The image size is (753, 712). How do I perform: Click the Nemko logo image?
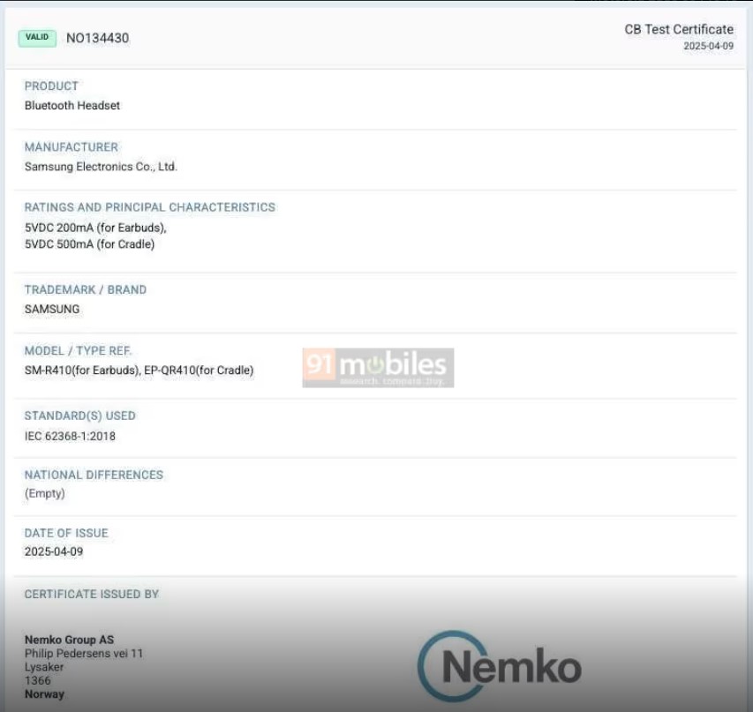[x=500, y=666]
